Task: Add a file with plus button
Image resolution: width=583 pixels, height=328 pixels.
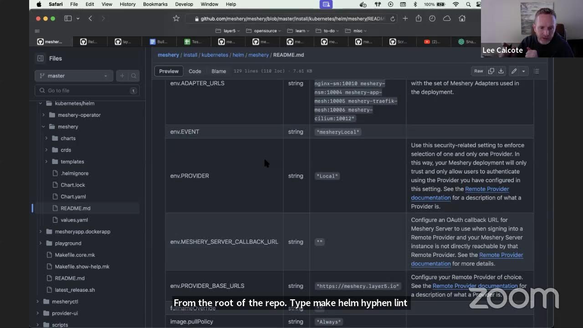Action: pyautogui.click(x=122, y=76)
